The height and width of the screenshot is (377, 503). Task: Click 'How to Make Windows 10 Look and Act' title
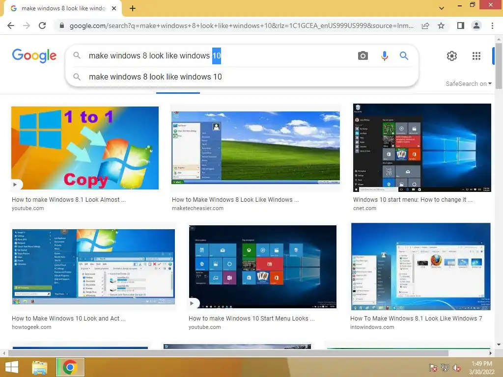69,318
